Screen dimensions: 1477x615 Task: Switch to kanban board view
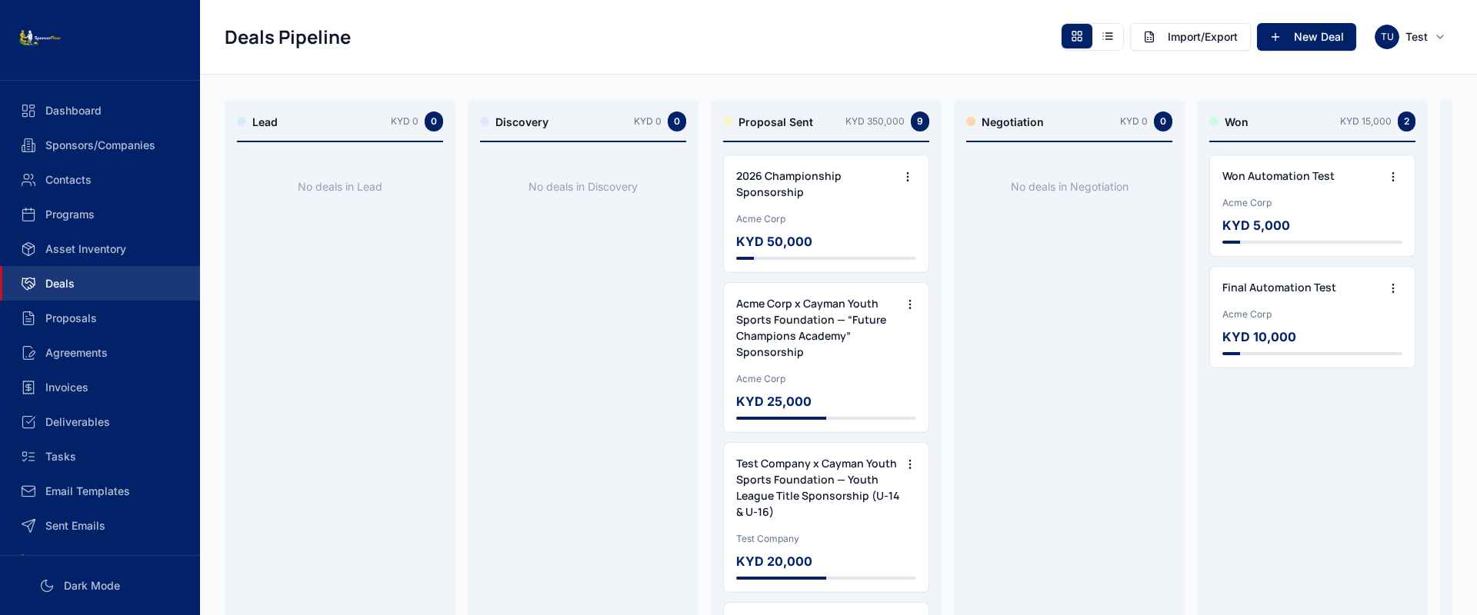[x=1077, y=36]
